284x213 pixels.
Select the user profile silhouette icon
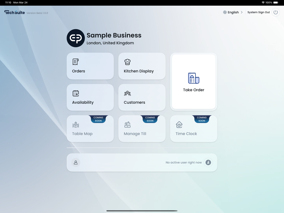click(x=76, y=163)
